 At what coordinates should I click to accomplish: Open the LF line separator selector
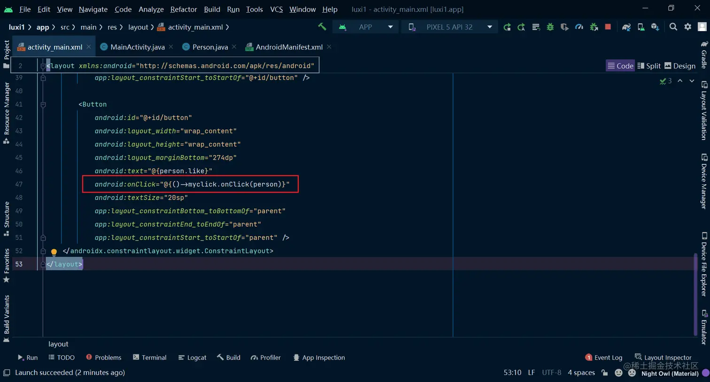pos(531,373)
